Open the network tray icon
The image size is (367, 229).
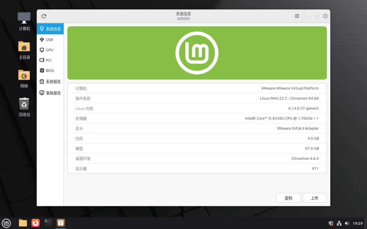pos(339,223)
